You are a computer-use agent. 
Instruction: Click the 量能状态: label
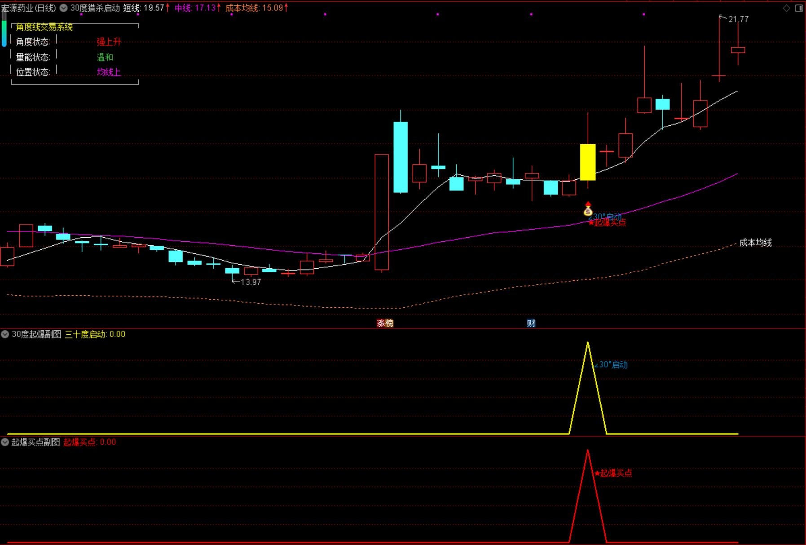[x=33, y=57]
